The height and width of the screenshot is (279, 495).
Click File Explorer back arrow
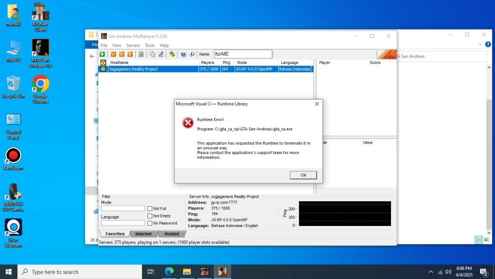pyautogui.click(x=92, y=56)
